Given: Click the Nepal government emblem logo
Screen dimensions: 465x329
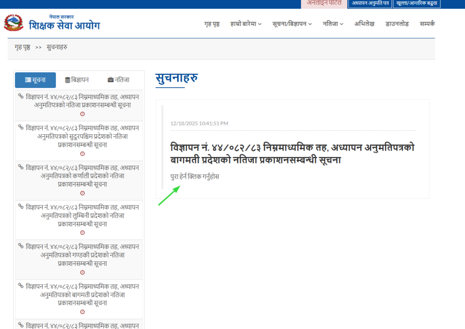Looking at the screenshot, I should [x=14, y=23].
